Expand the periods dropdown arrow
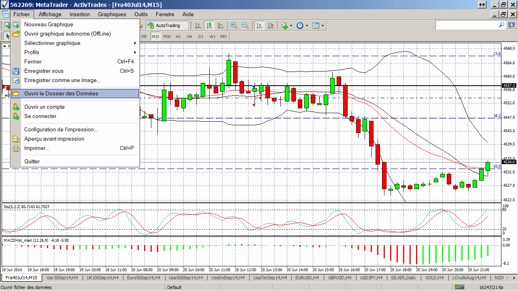This screenshot has width=518, height=291. (307, 25)
